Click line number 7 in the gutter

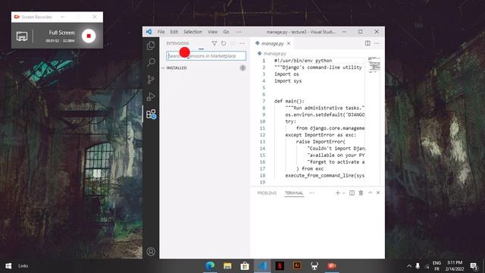tap(264, 101)
